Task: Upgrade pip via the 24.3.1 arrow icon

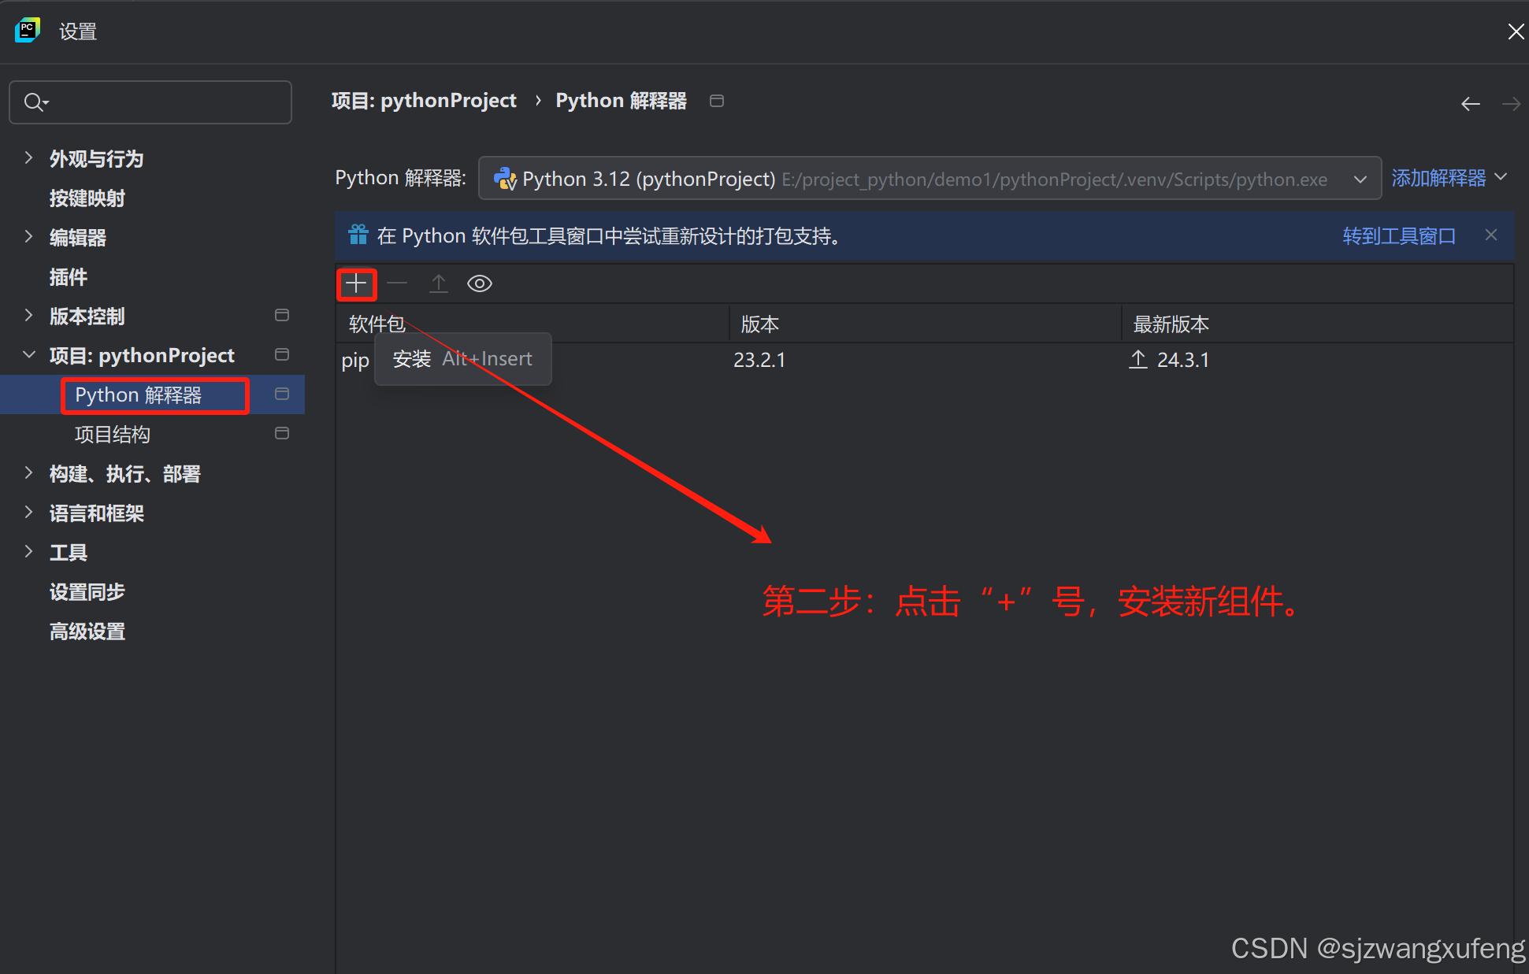Action: tap(1137, 359)
